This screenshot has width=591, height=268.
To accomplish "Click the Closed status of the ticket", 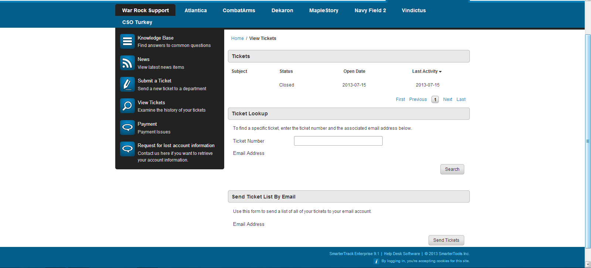I will click(x=287, y=85).
